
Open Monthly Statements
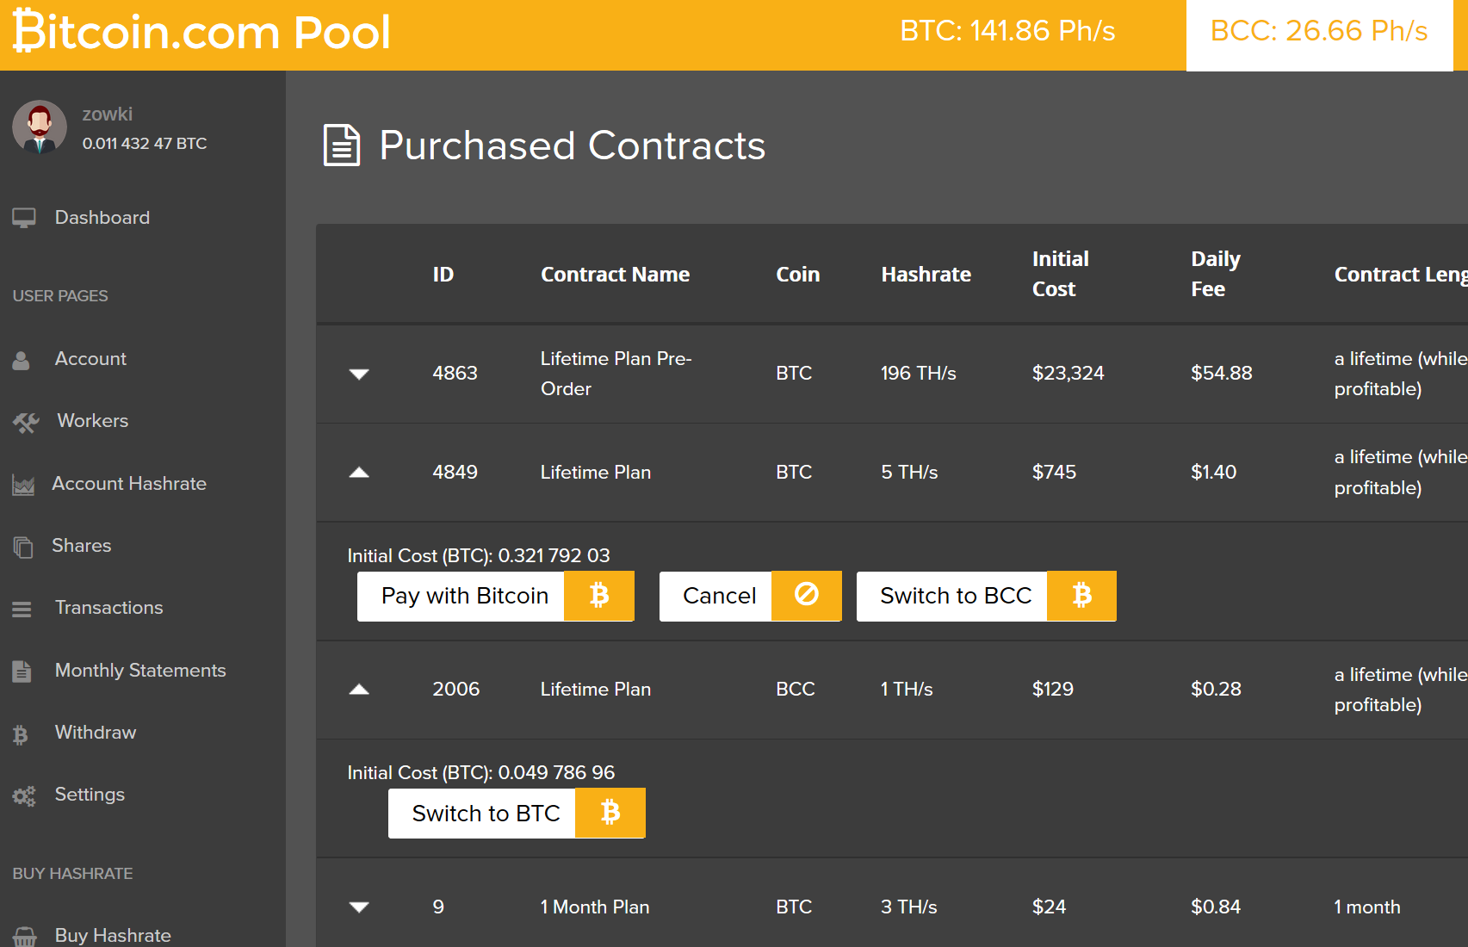(x=140, y=671)
